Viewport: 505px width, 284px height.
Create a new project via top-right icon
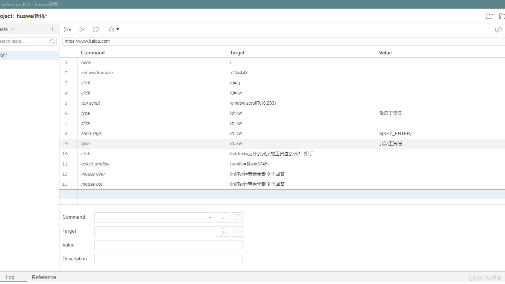[x=489, y=16]
